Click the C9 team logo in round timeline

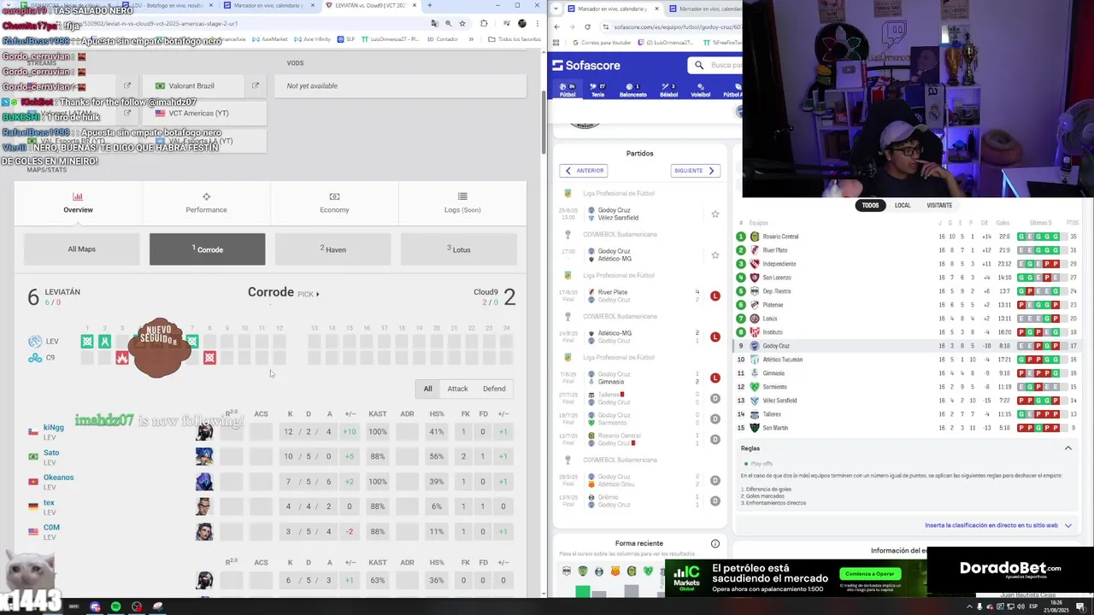(x=34, y=358)
